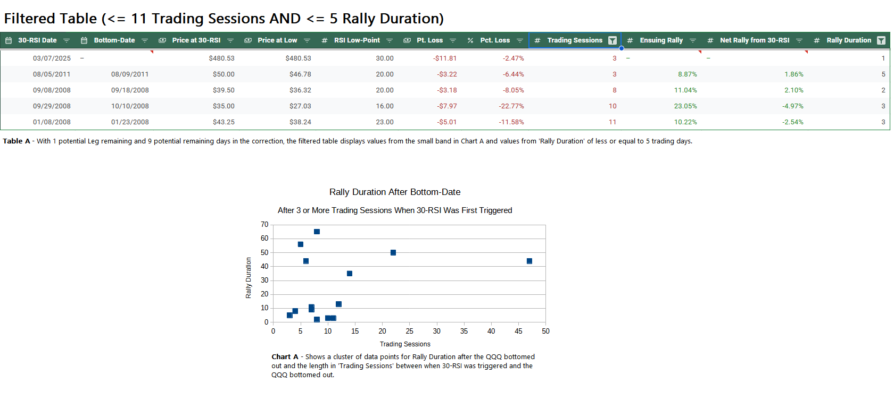Click the number icon beside RSI Low-Point
894x408 pixels.
(x=325, y=40)
